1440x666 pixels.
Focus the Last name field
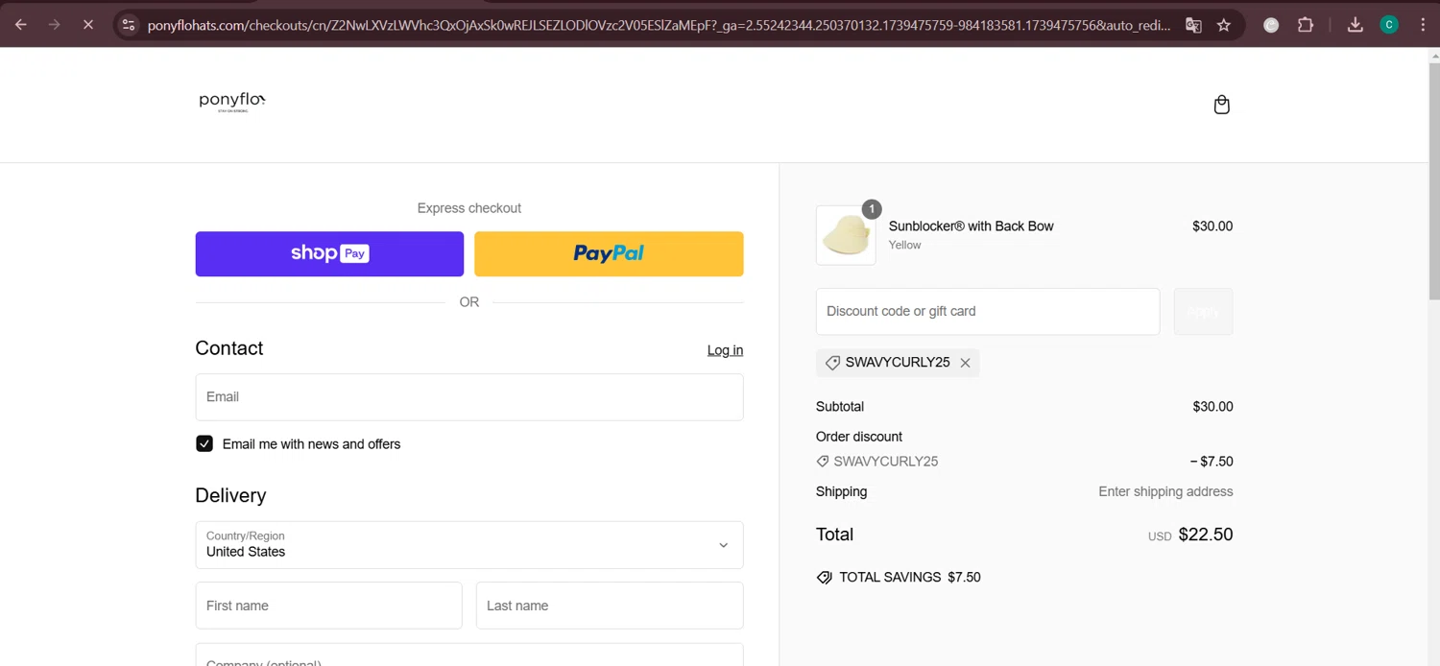[x=610, y=606]
